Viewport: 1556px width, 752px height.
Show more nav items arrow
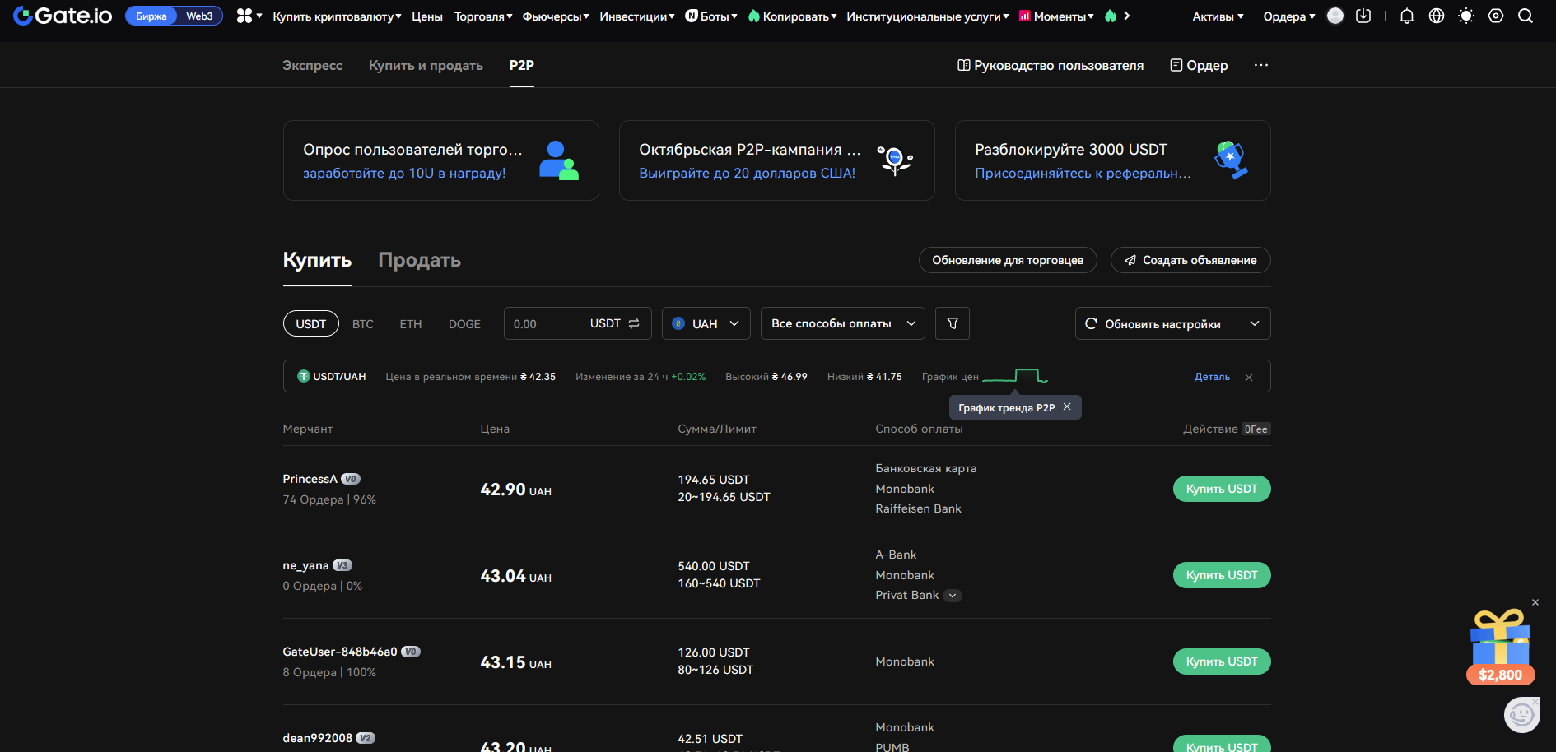tap(1127, 16)
